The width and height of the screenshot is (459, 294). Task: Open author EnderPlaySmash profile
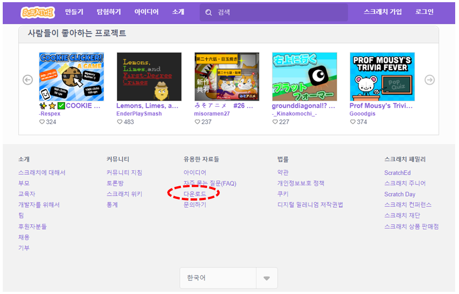point(139,114)
